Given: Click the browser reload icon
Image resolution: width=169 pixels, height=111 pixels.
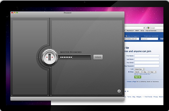Looking at the screenshot, I should (144, 28).
